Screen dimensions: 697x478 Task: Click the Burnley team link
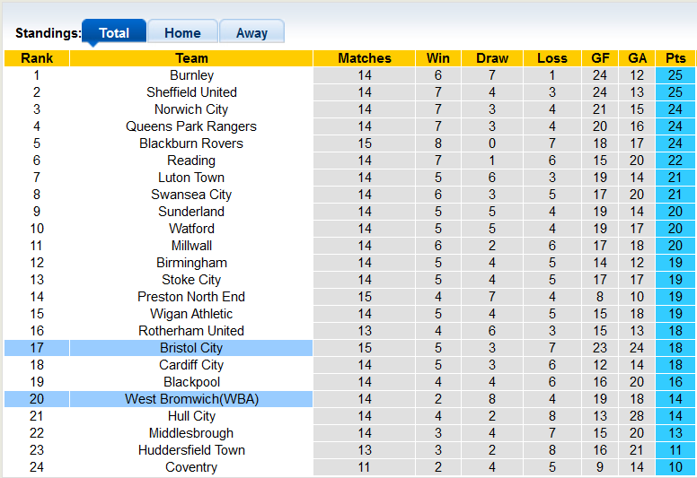pos(191,75)
